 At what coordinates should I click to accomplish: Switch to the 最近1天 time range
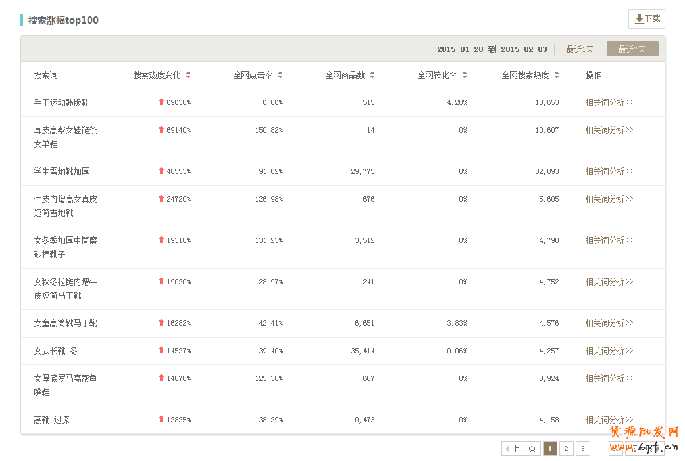coord(580,49)
